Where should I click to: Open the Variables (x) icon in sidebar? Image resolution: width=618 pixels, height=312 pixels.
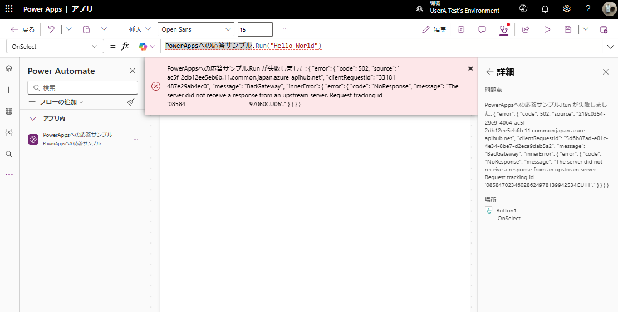(9, 132)
